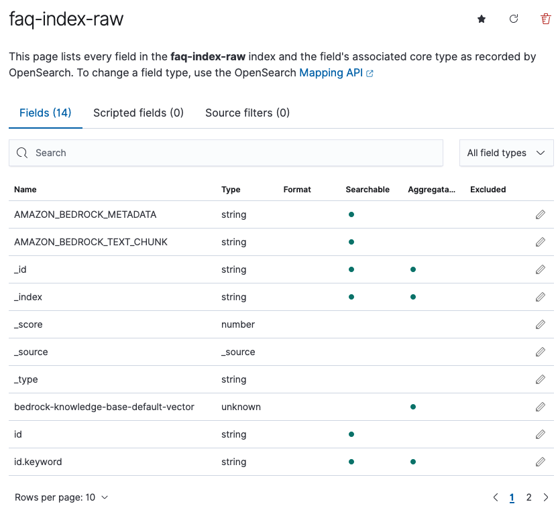Image resolution: width=560 pixels, height=512 pixels.
Task: Open the Mapping API link
Action: click(336, 73)
